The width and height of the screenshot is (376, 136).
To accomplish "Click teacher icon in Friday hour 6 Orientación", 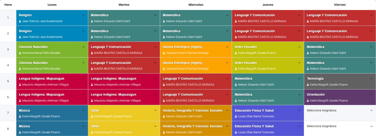I will [308, 101].
